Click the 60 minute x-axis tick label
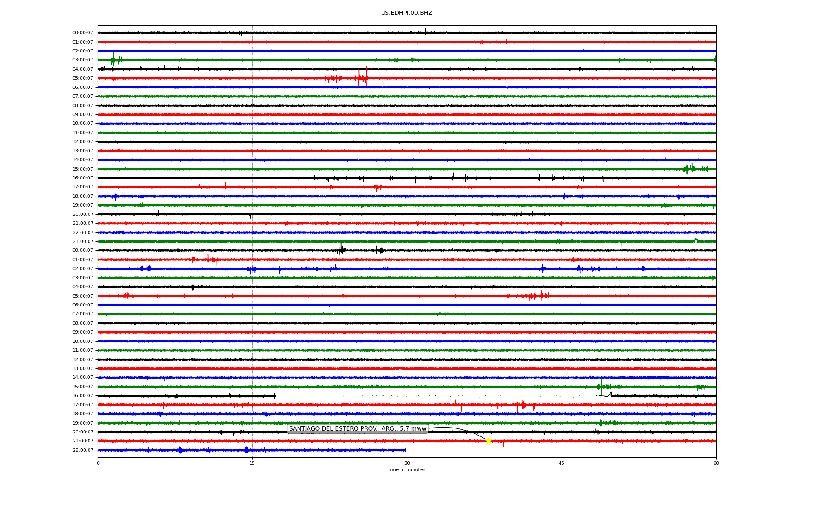This screenshot has width=814, height=508. tap(716, 464)
